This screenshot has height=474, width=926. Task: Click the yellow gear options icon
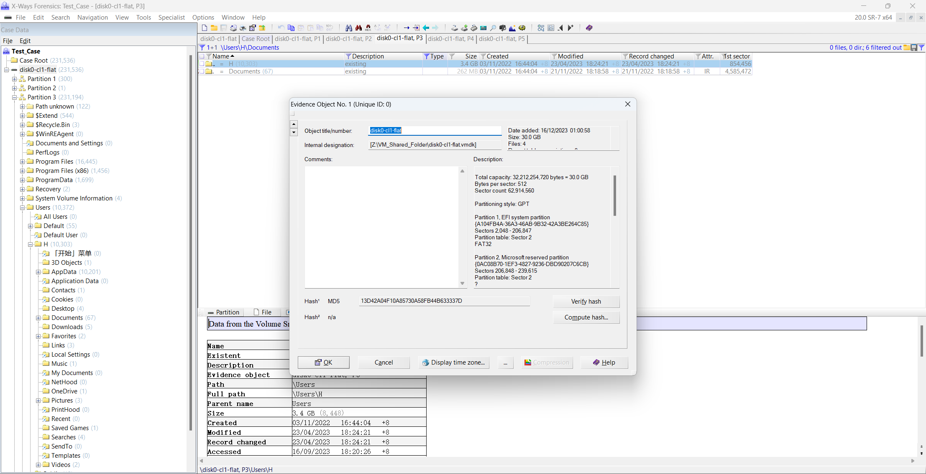[522, 28]
